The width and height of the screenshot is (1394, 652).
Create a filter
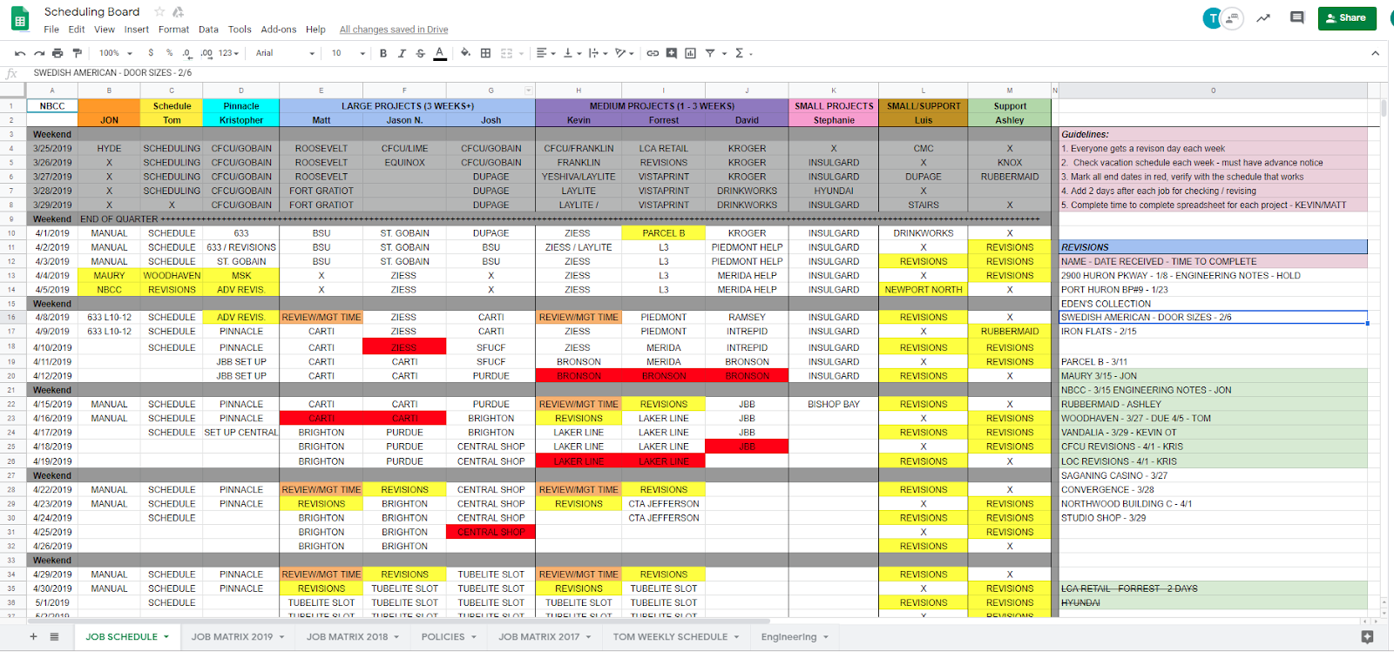pyautogui.click(x=710, y=53)
